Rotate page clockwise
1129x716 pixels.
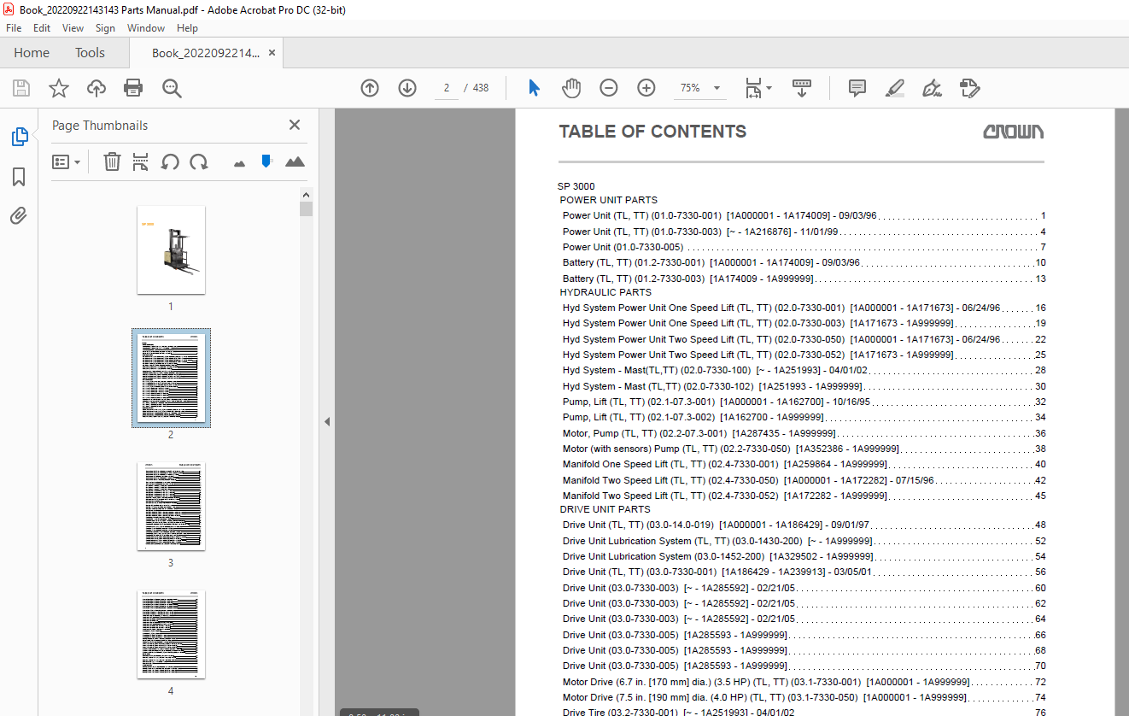point(199,161)
